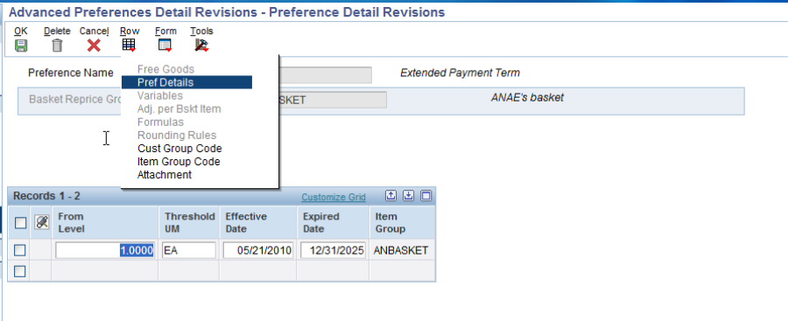The image size is (788, 321).
Task: Open the Tools hammer icon menu
Action: coord(201,45)
